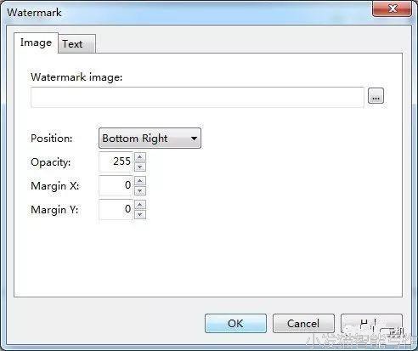418x351 pixels.
Task: Increase Margin Y with up arrow
Action: tap(140, 204)
